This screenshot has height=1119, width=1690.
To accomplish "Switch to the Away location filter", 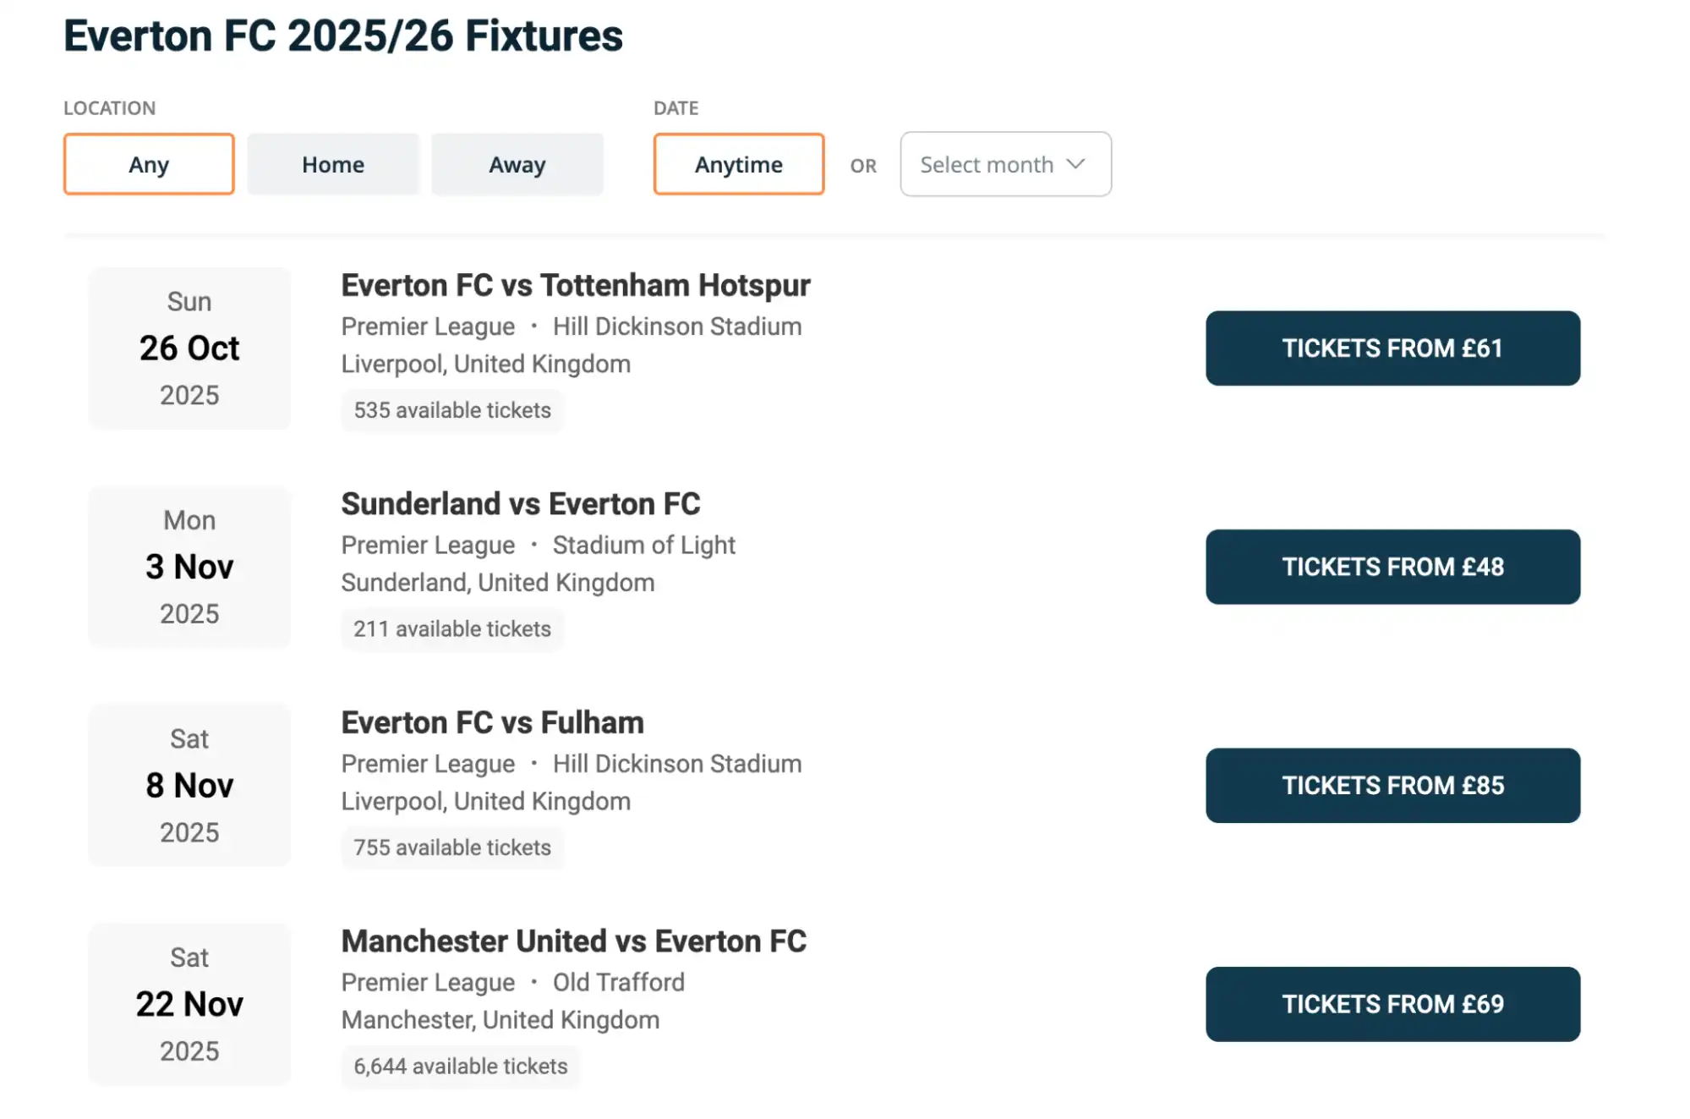I will click(x=517, y=164).
